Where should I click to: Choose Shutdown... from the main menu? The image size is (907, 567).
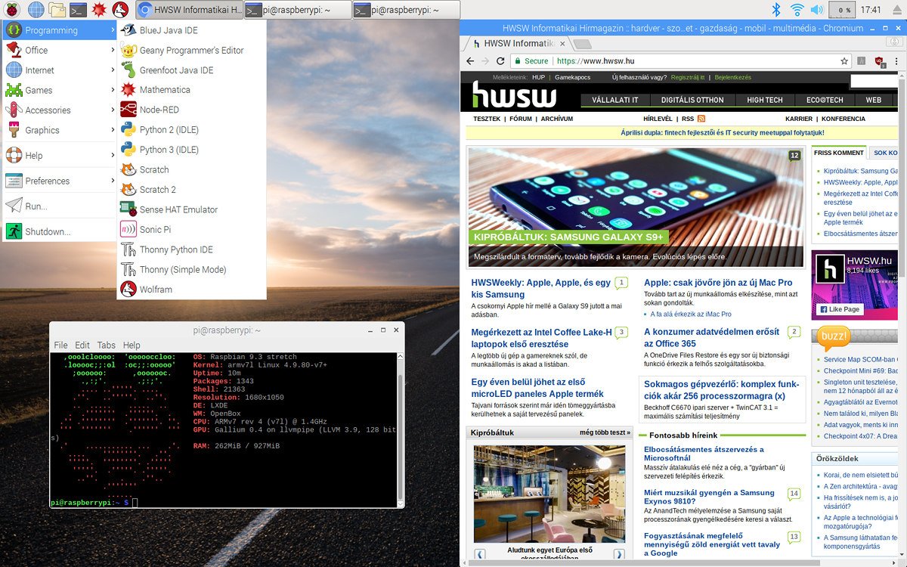pos(60,231)
